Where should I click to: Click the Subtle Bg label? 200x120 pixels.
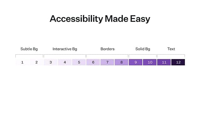click(x=29, y=49)
